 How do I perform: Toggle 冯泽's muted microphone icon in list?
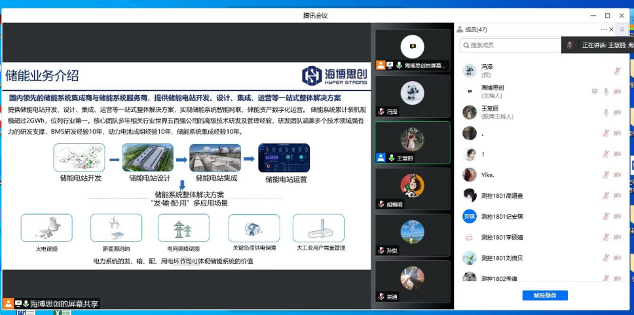[x=617, y=71]
